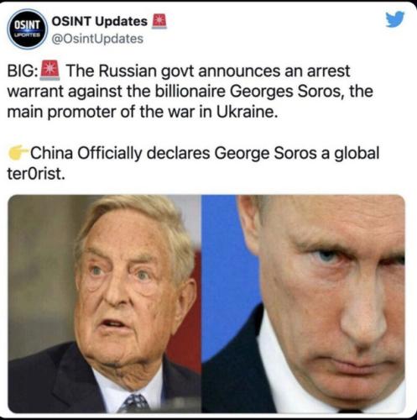Click the siren emoji after "BIG:"
This screenshot has height=420, width=417.
50,71
